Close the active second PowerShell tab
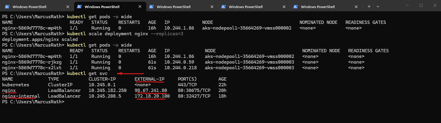Screen dimensions: 441x123 140,7
